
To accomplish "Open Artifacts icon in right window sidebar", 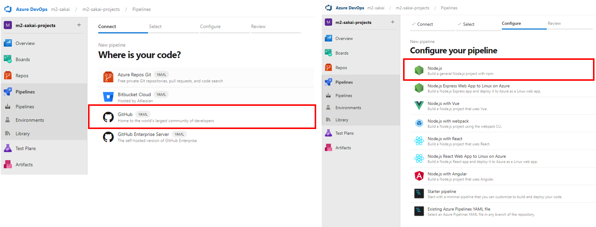I will pos(329,147).
